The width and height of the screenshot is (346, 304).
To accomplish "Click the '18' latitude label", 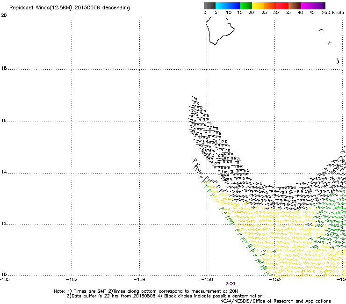I will coord(4,68).
